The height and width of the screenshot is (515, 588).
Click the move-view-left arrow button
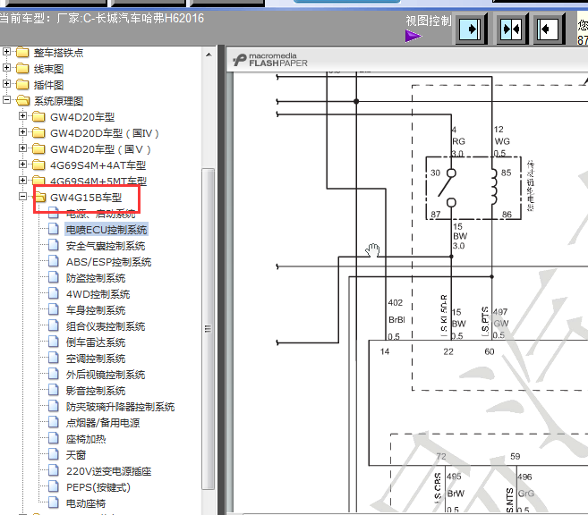548,30
